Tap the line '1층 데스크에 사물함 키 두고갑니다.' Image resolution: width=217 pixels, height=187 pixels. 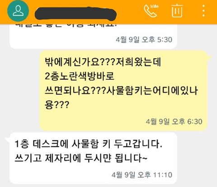click(89, 144)
